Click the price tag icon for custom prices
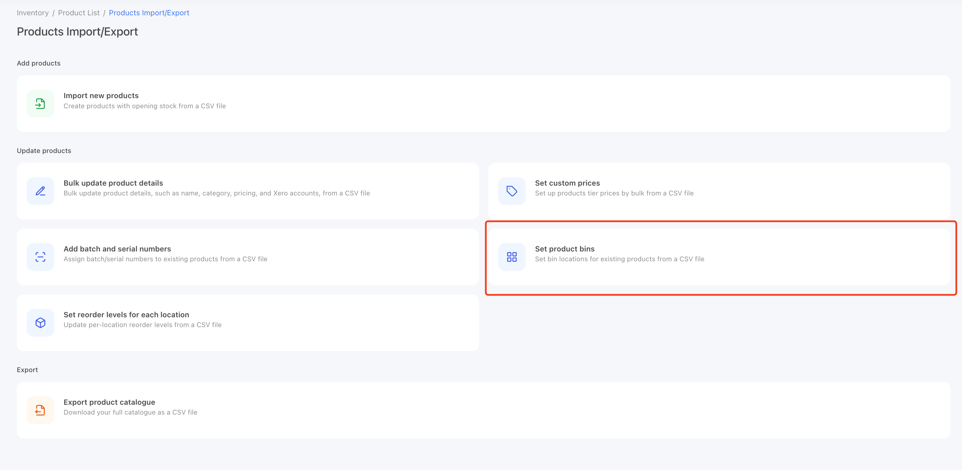This screenshot has height=470, width=962. 512,191
